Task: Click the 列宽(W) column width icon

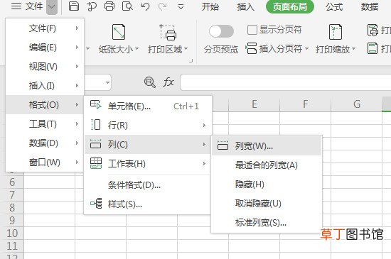Action: tap(223, 145)
